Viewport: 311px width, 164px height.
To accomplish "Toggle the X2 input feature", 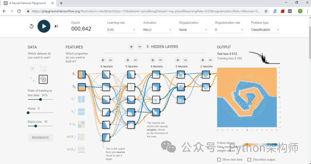I will click(x=82, y=87).
